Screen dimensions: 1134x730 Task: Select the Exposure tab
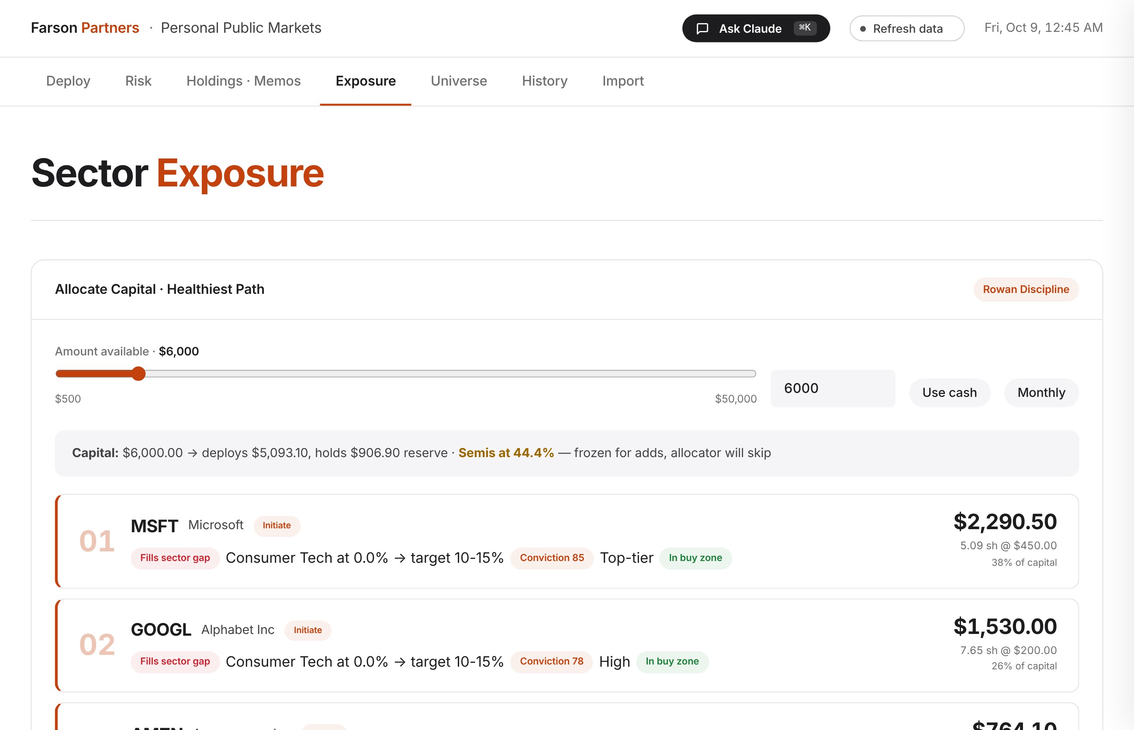pos(366,81)
